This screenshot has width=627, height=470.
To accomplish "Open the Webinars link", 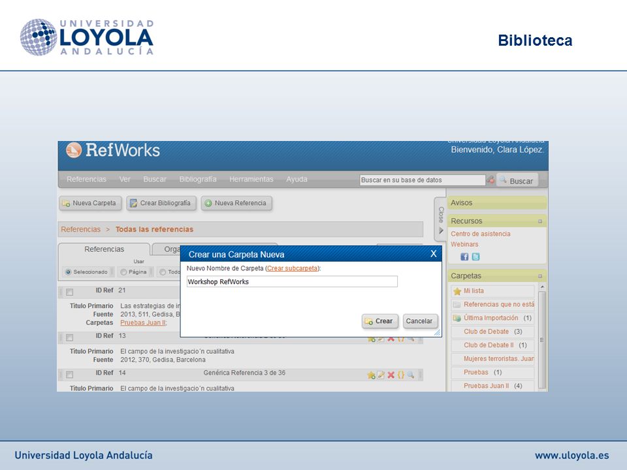I will (x=464, y=244).
